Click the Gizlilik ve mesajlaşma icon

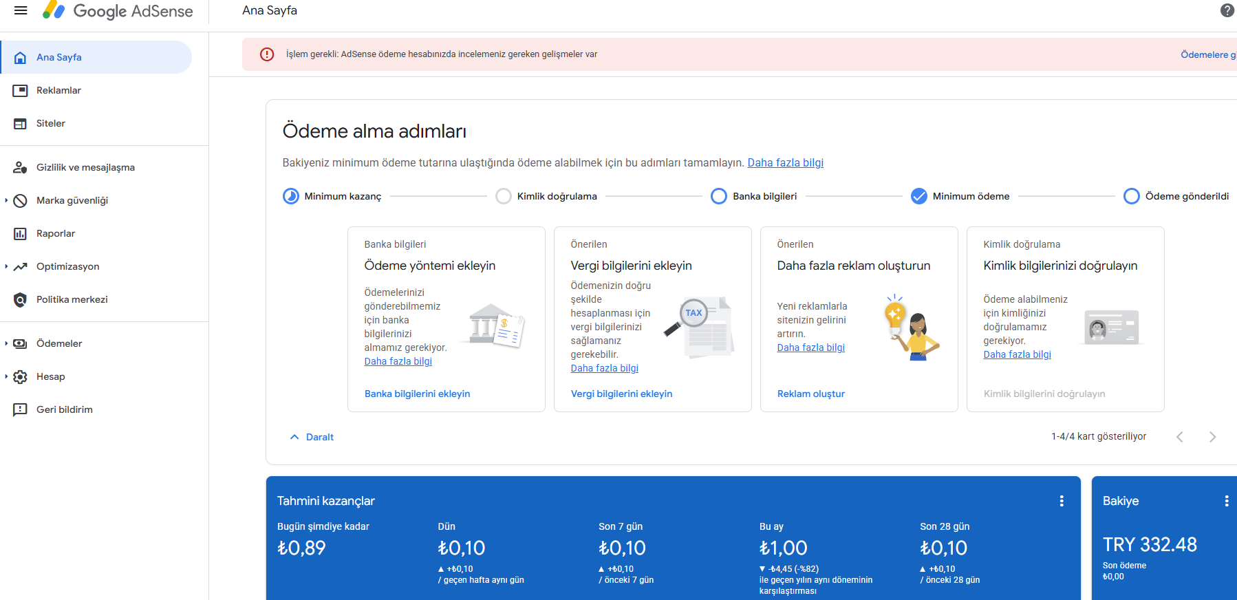(x=21, y=168)
